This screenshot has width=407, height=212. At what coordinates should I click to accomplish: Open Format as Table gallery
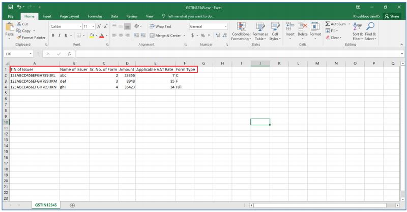click(260, 31)
